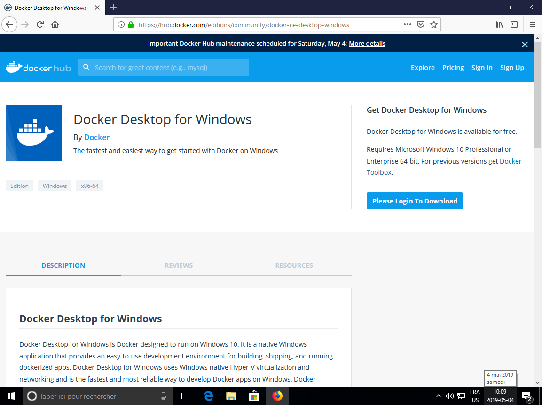
Task: Activate Cortana microphone search
Action: (x=164, y=396)
